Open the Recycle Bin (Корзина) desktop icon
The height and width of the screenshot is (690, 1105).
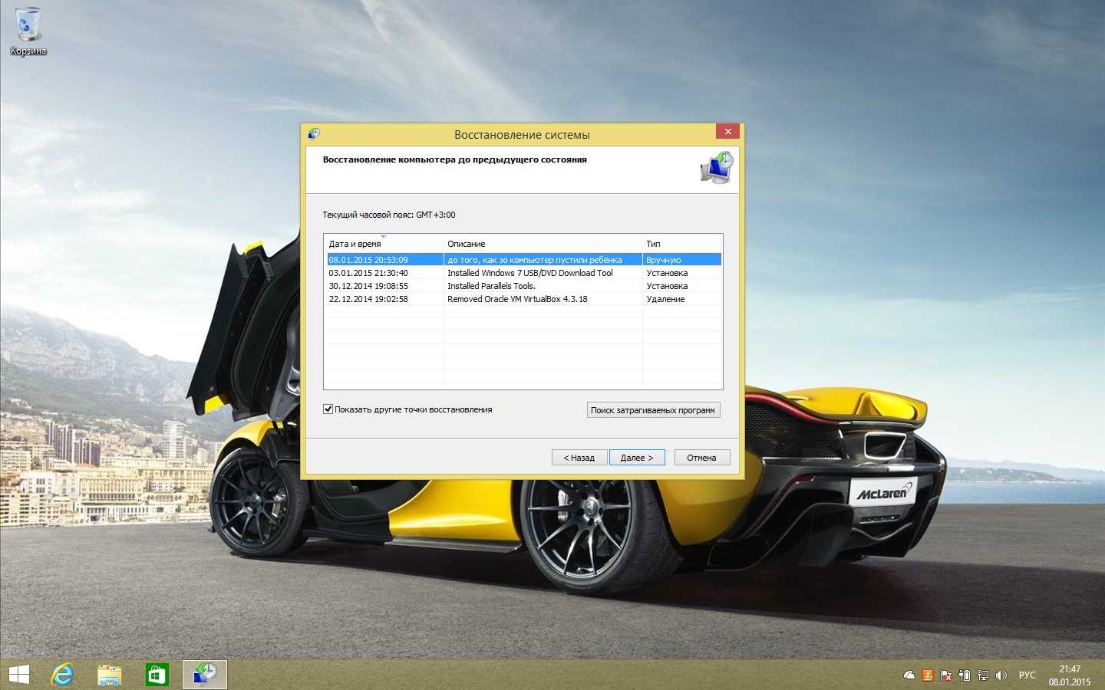[x=28, y=31]
